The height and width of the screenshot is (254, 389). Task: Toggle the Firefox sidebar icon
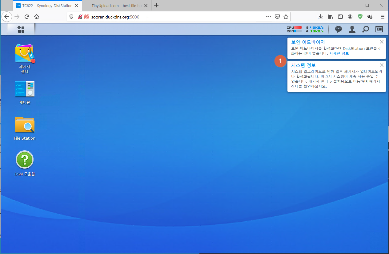tap(340, 17)
